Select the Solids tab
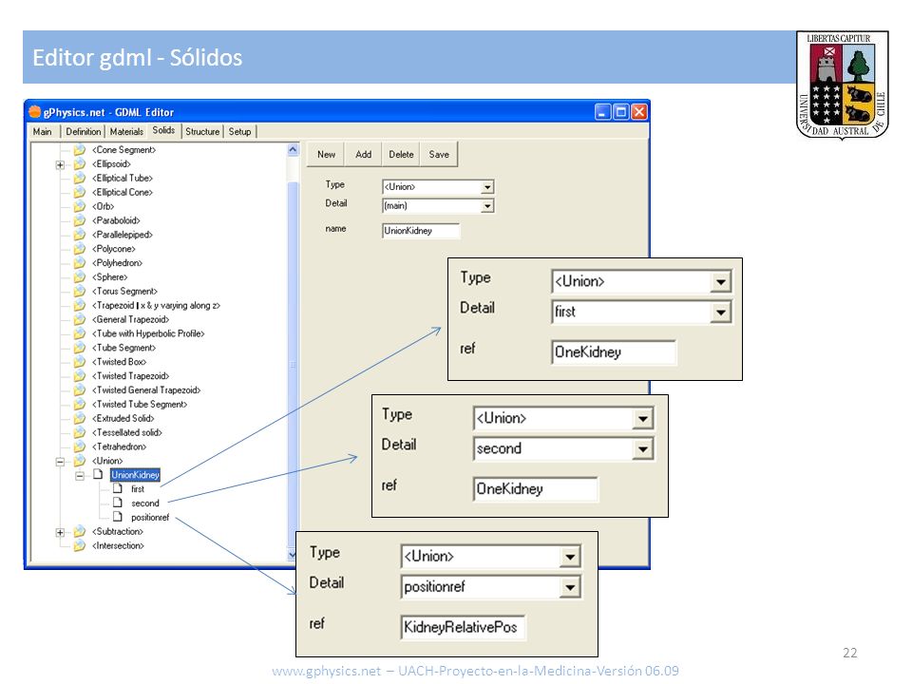Viewport: 912px width, 684px height. 163,131
